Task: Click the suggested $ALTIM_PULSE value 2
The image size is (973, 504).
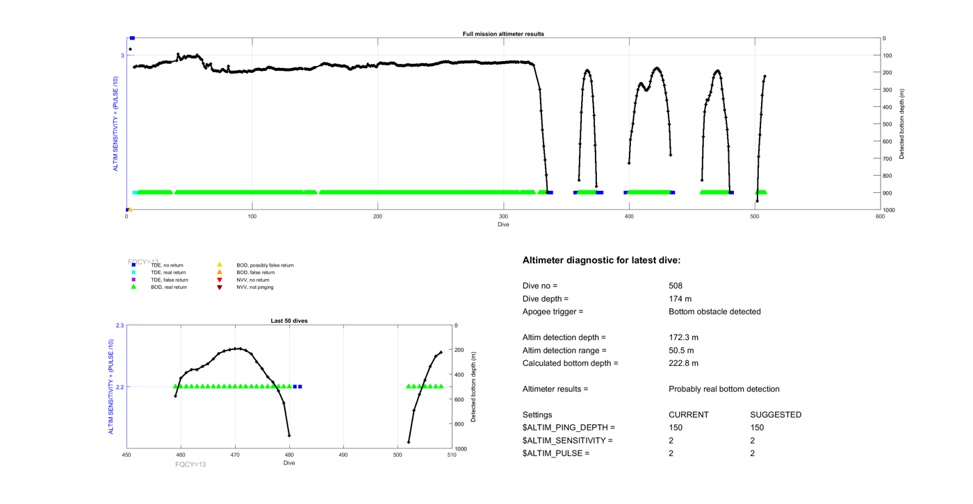Action: (x=753, y=453)
